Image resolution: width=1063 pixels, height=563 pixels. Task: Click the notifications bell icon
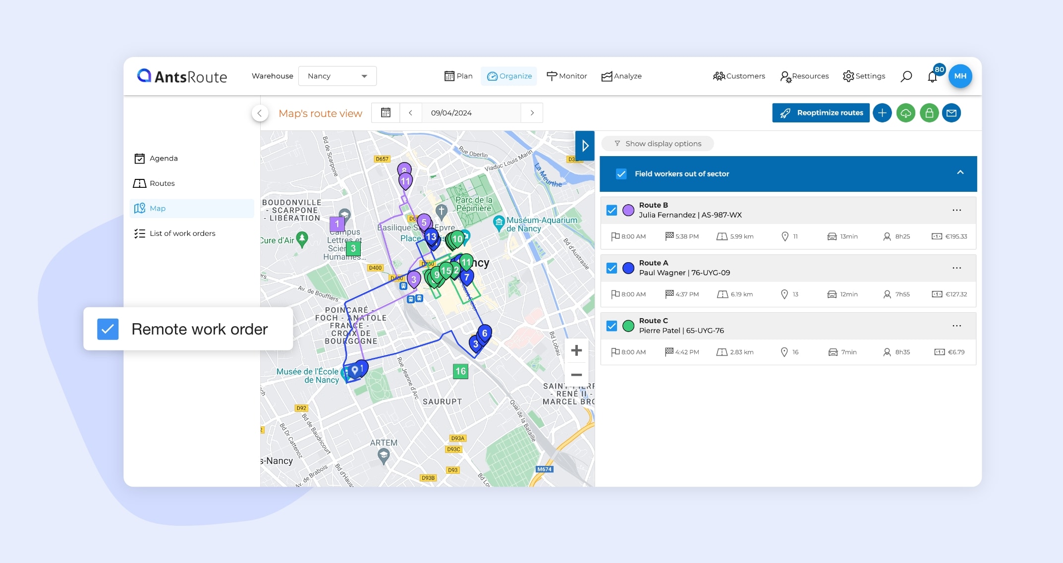932,77
